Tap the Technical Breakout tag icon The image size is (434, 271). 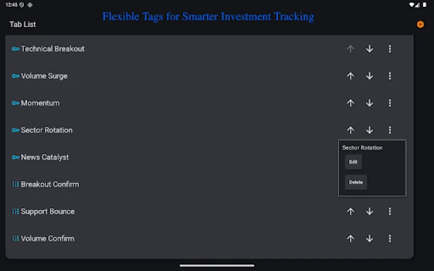16,49
